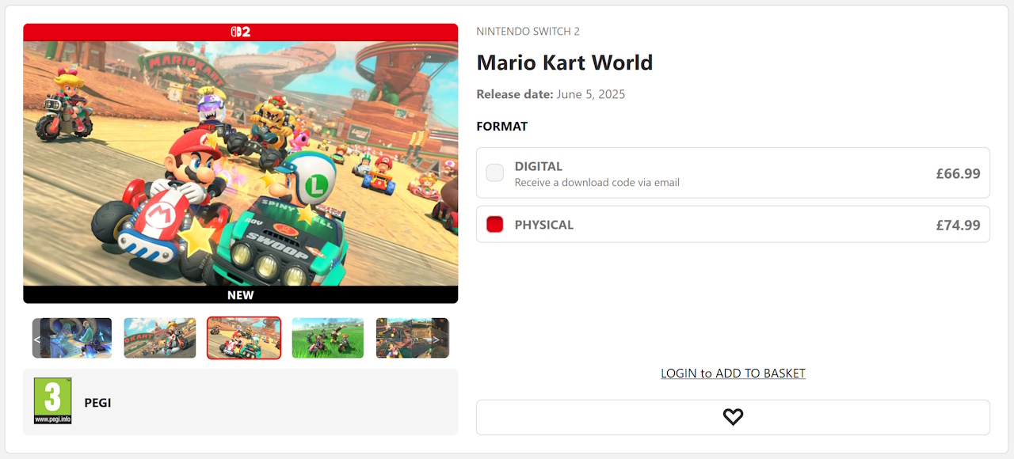Select the red-outlined Mario and Luigi thumbnail
The height and width of the screenshot is (459, 1014).
244,339
